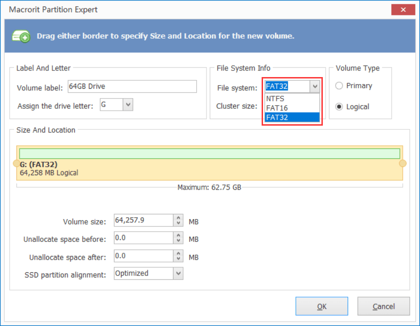Click the right partition resize handle

[x=403, y=163]
